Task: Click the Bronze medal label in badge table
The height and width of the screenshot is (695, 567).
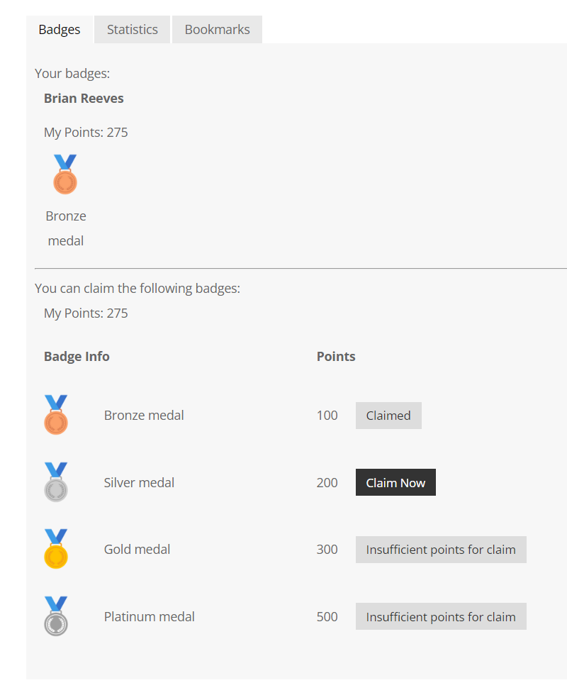Action: pyautogui.click(x=144, y=416)
